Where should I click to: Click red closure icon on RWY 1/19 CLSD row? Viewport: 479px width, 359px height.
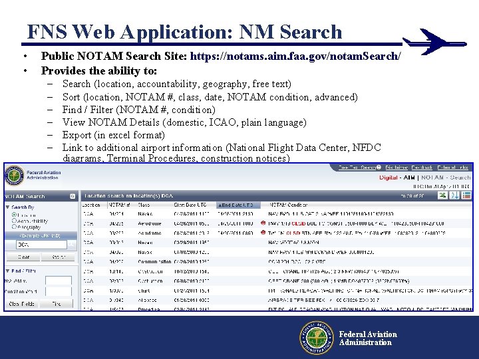click(x=263, y=223)
